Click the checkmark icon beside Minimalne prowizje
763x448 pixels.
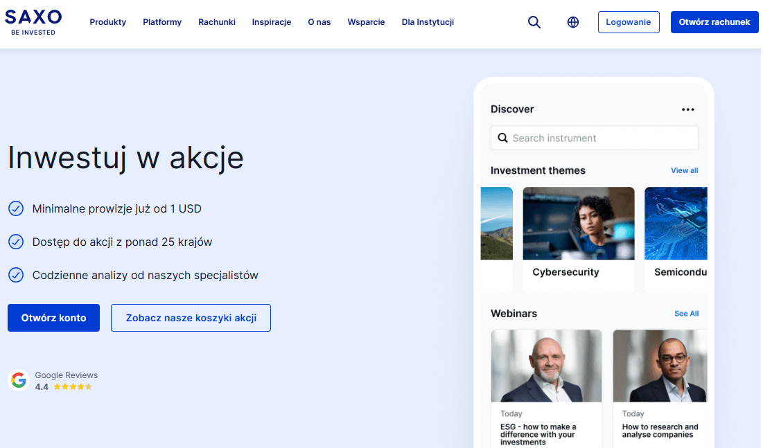click(x=16, y=208)
